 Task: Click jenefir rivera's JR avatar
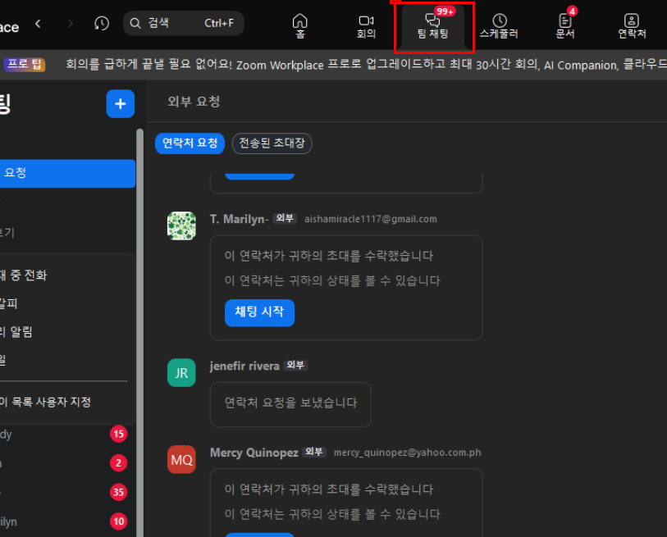181,373
